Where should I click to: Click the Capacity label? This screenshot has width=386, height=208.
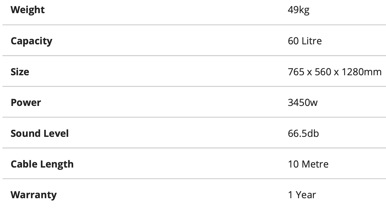tap(31, 41)
